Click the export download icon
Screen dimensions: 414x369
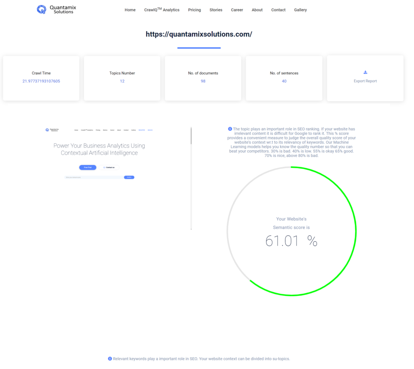[365, 72]
